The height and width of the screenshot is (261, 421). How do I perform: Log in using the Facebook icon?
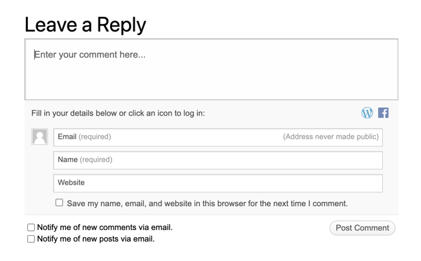point(383,113)
